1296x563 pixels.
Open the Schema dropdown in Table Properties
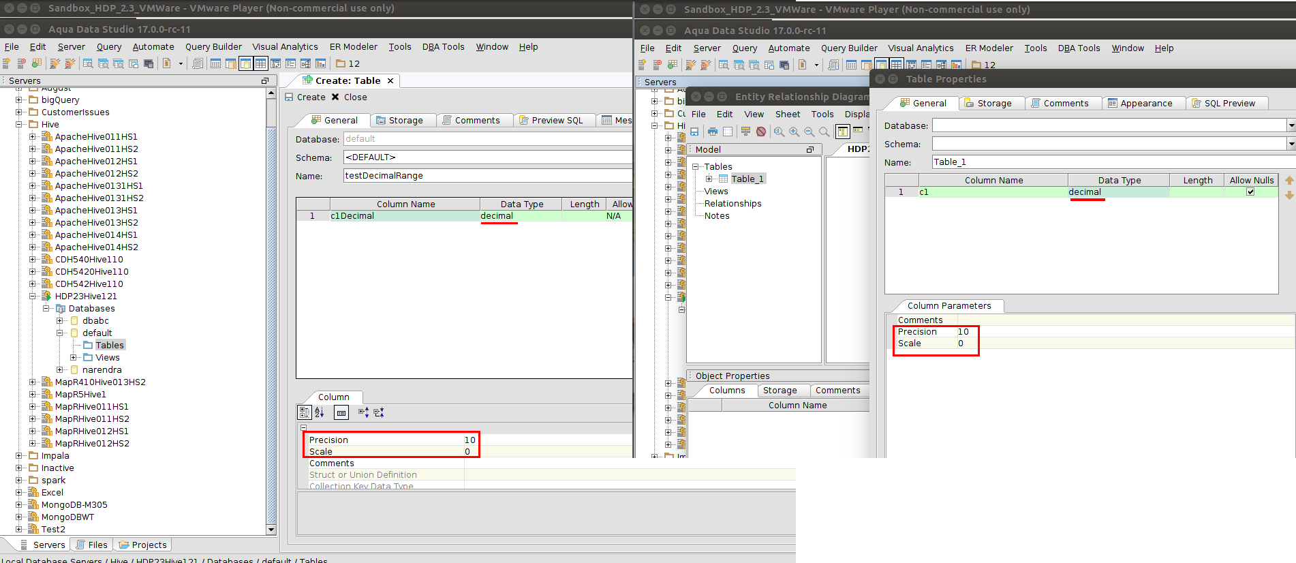point(1291,144)
